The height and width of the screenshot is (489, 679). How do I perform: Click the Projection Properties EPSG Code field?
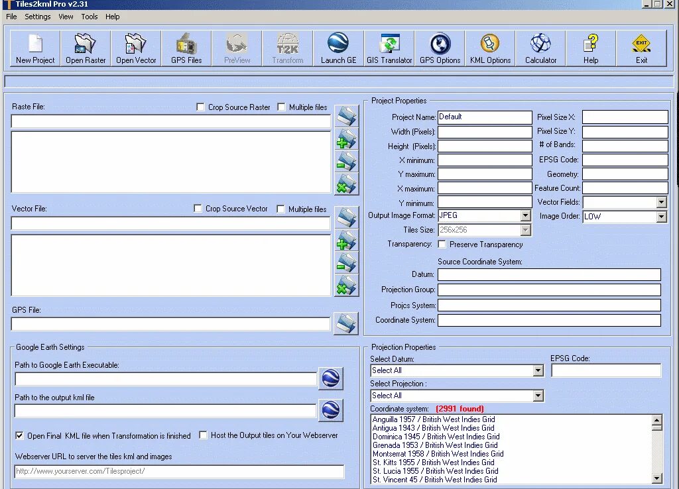(x=606, y=370)
